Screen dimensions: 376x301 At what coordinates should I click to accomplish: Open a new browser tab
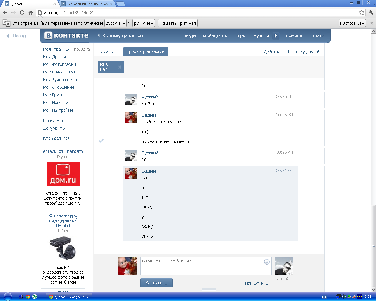(x=121, y=4)
